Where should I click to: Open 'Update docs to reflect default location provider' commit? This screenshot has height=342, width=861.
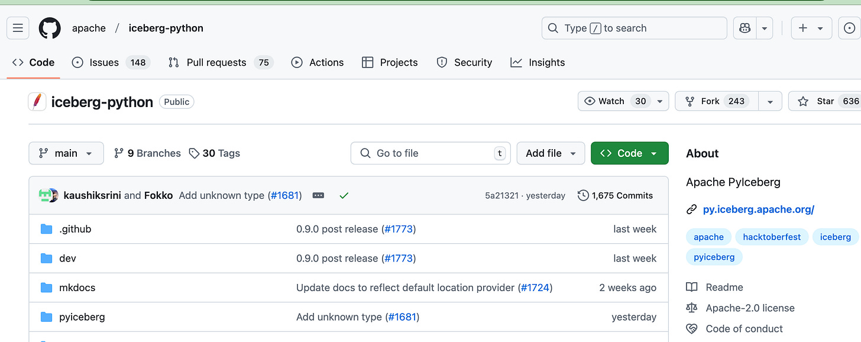coord(406,288)
